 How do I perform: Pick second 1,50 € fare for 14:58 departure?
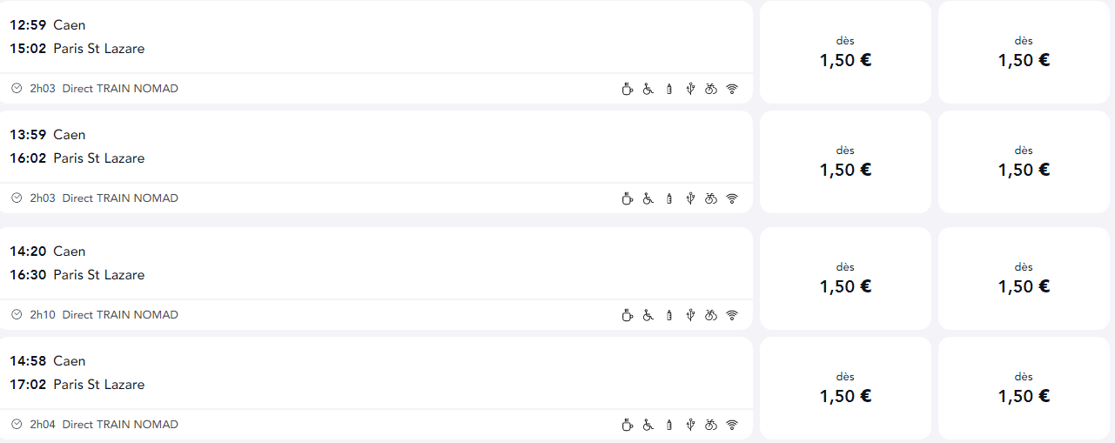pyautogui.click(x=1024, y=388)
